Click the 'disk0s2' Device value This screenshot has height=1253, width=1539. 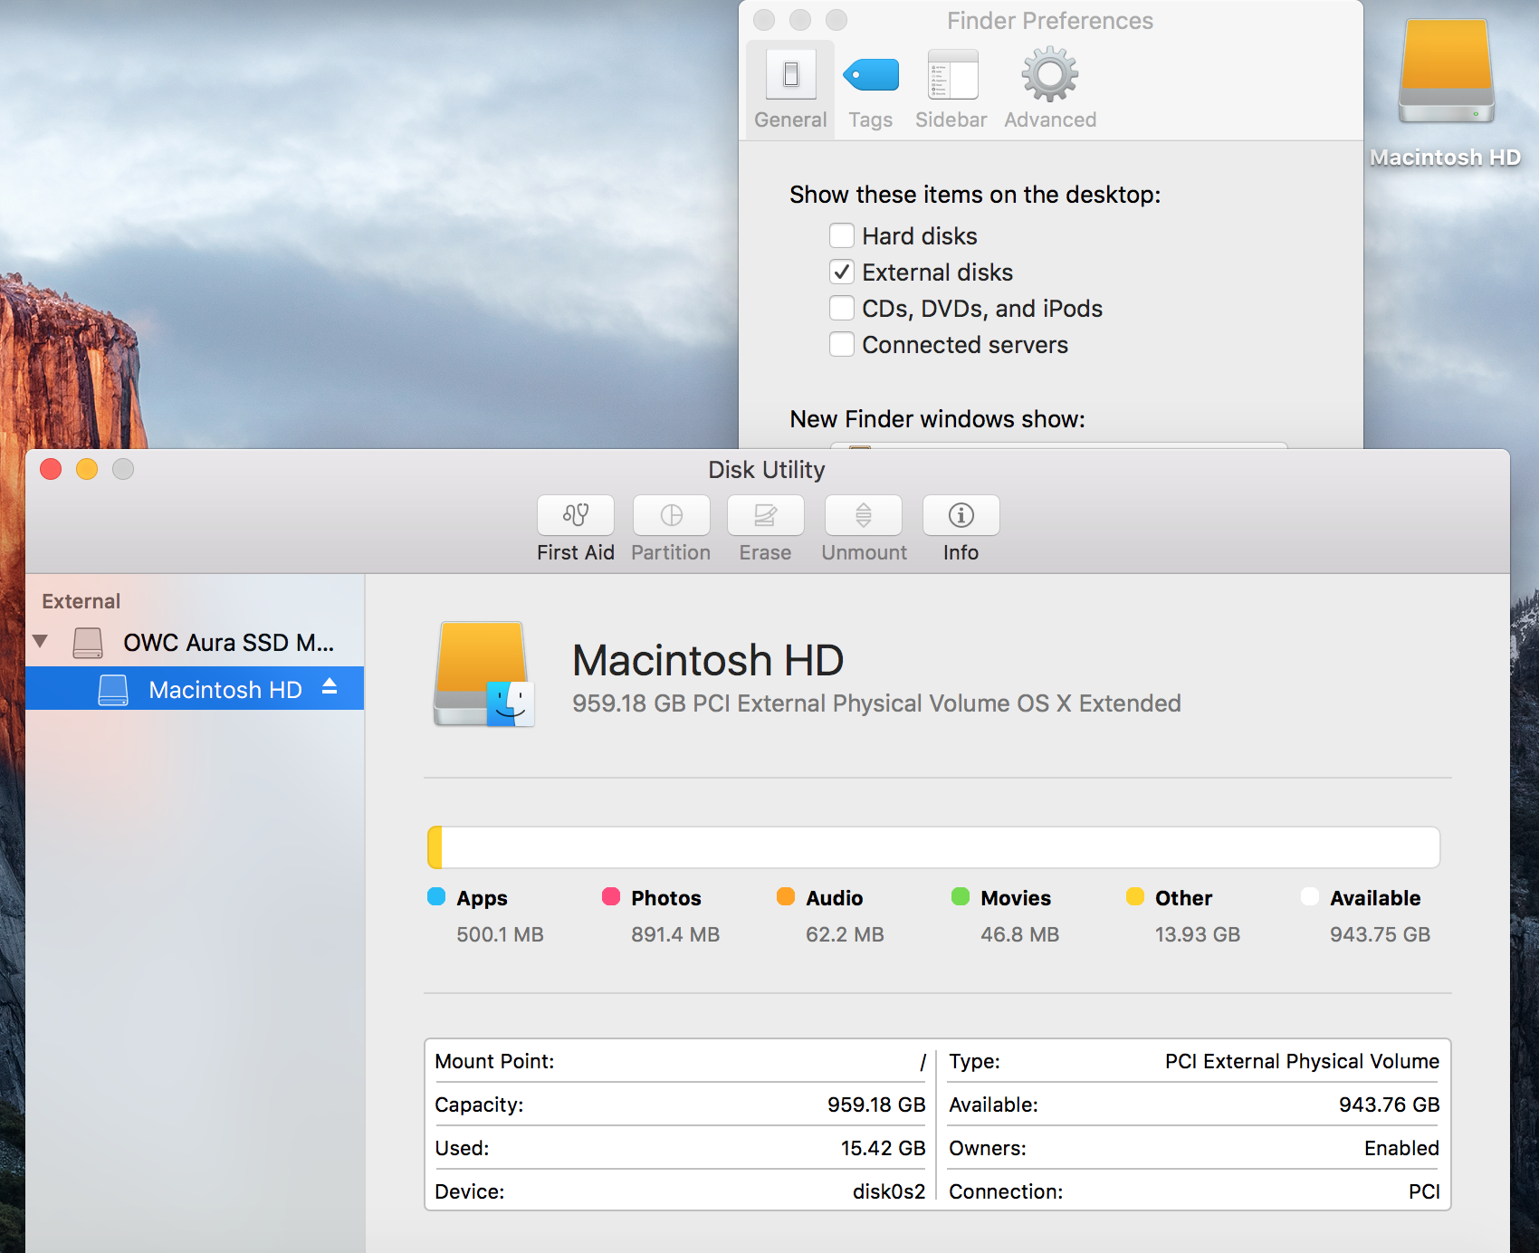pyautogui.click(x=889, y=1191)
